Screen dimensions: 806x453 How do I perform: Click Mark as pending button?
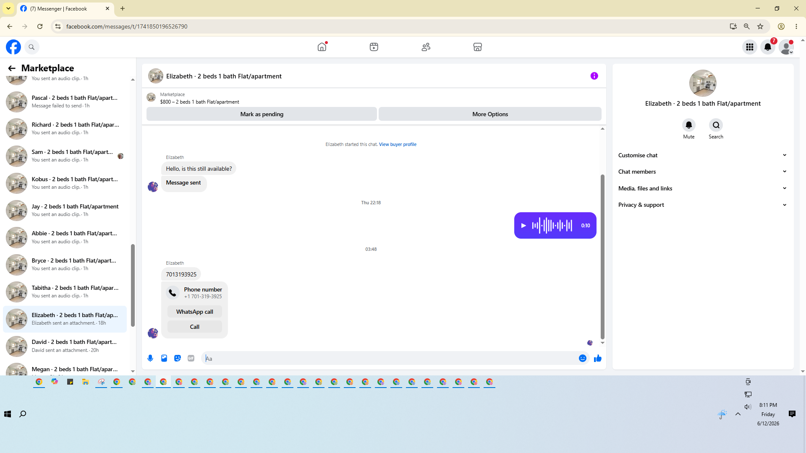click(x=262, y=114)
